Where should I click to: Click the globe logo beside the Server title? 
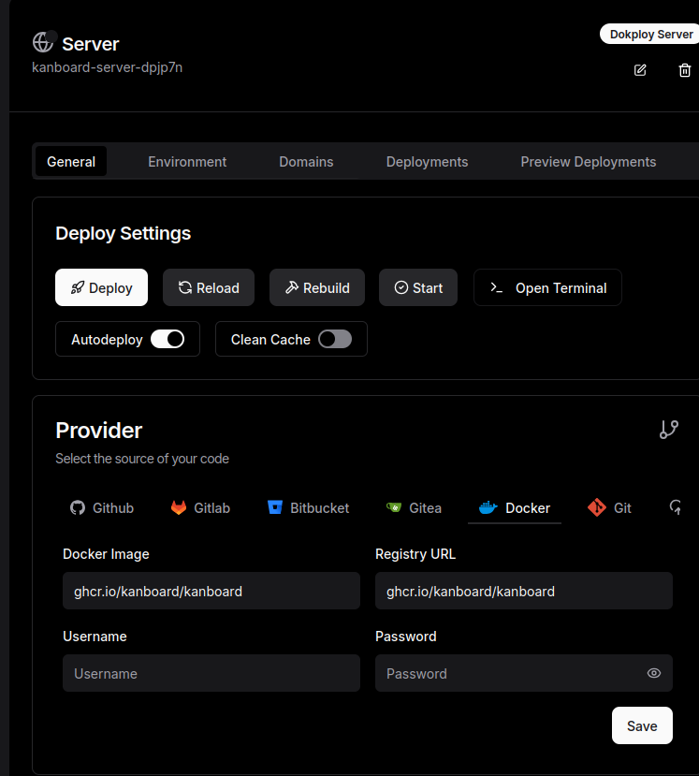click(43, 42)
